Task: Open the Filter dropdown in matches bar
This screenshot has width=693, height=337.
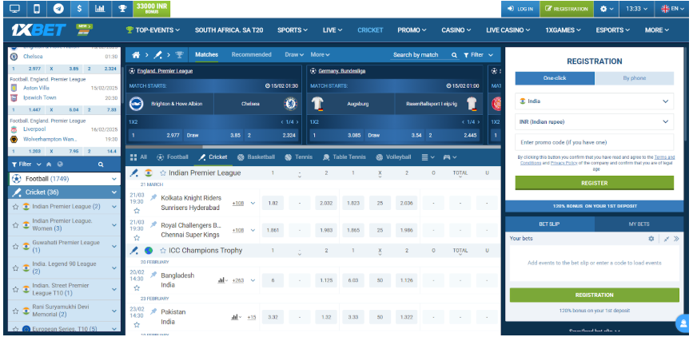Action: 478,55
